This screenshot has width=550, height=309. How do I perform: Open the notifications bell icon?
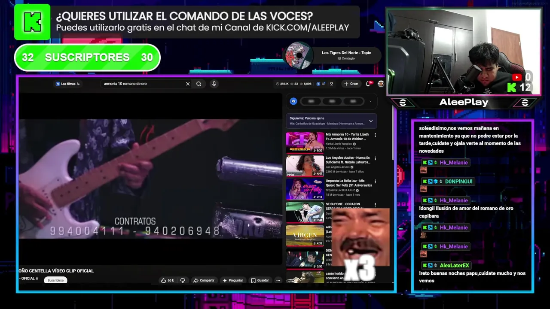368,84
